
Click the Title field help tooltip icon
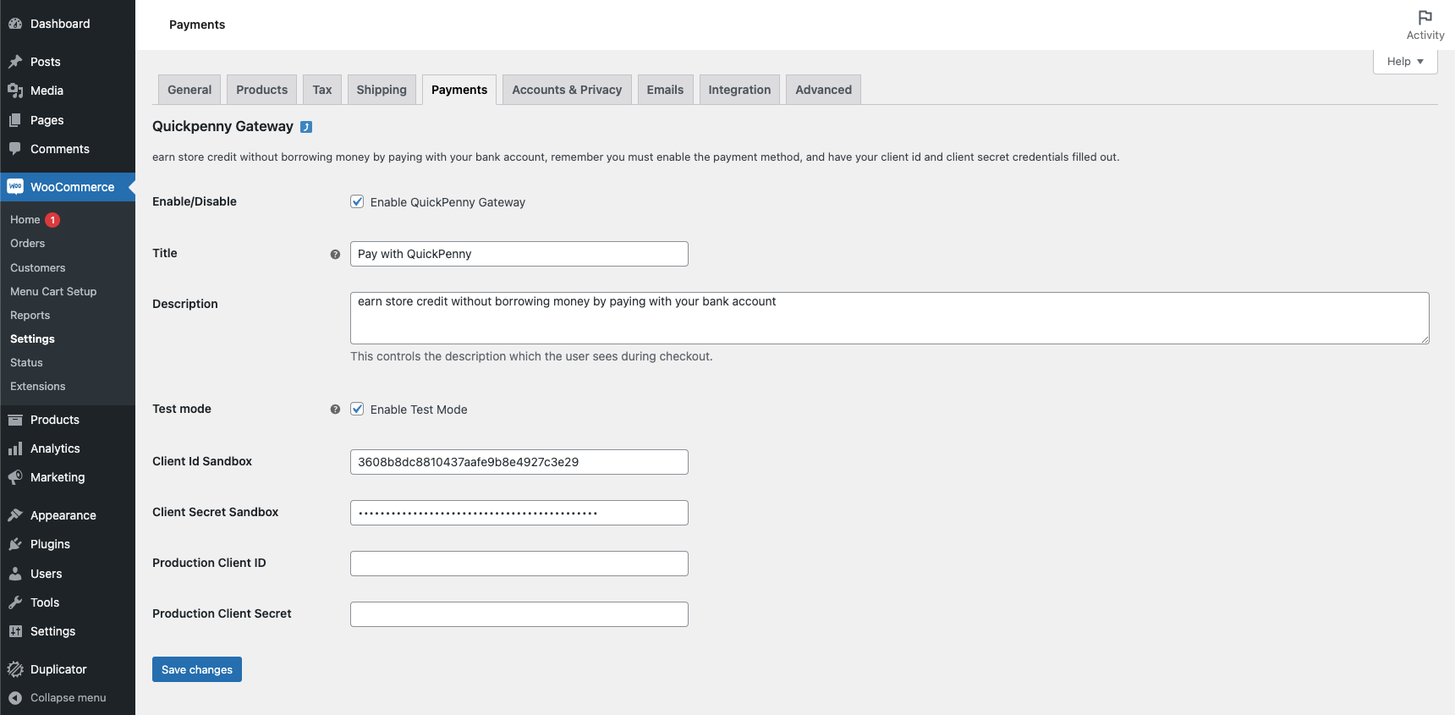[335, 254]
